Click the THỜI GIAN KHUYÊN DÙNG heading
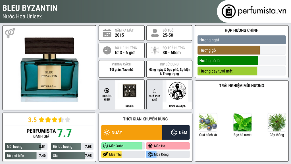Screen dimensions: 291x164 click(145, 119)
